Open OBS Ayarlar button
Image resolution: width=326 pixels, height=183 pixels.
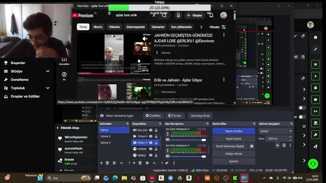[234, 161]
